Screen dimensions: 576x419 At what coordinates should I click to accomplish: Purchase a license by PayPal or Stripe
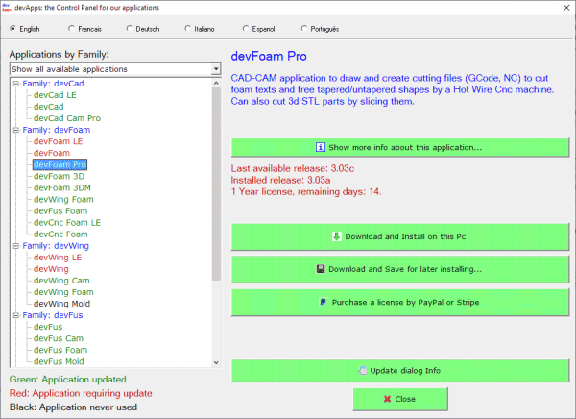(x=400, y=302)
